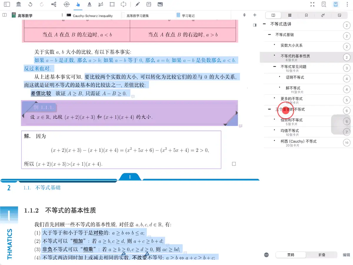
Task: Toggle the notebook outline panel icon
Action: click(x=335, y=4)
